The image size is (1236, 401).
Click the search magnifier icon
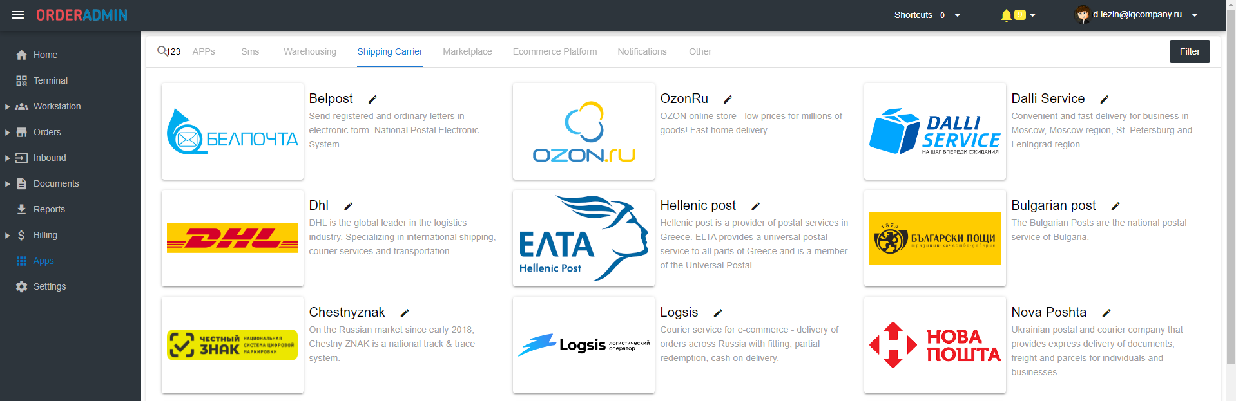coord(162,51)
